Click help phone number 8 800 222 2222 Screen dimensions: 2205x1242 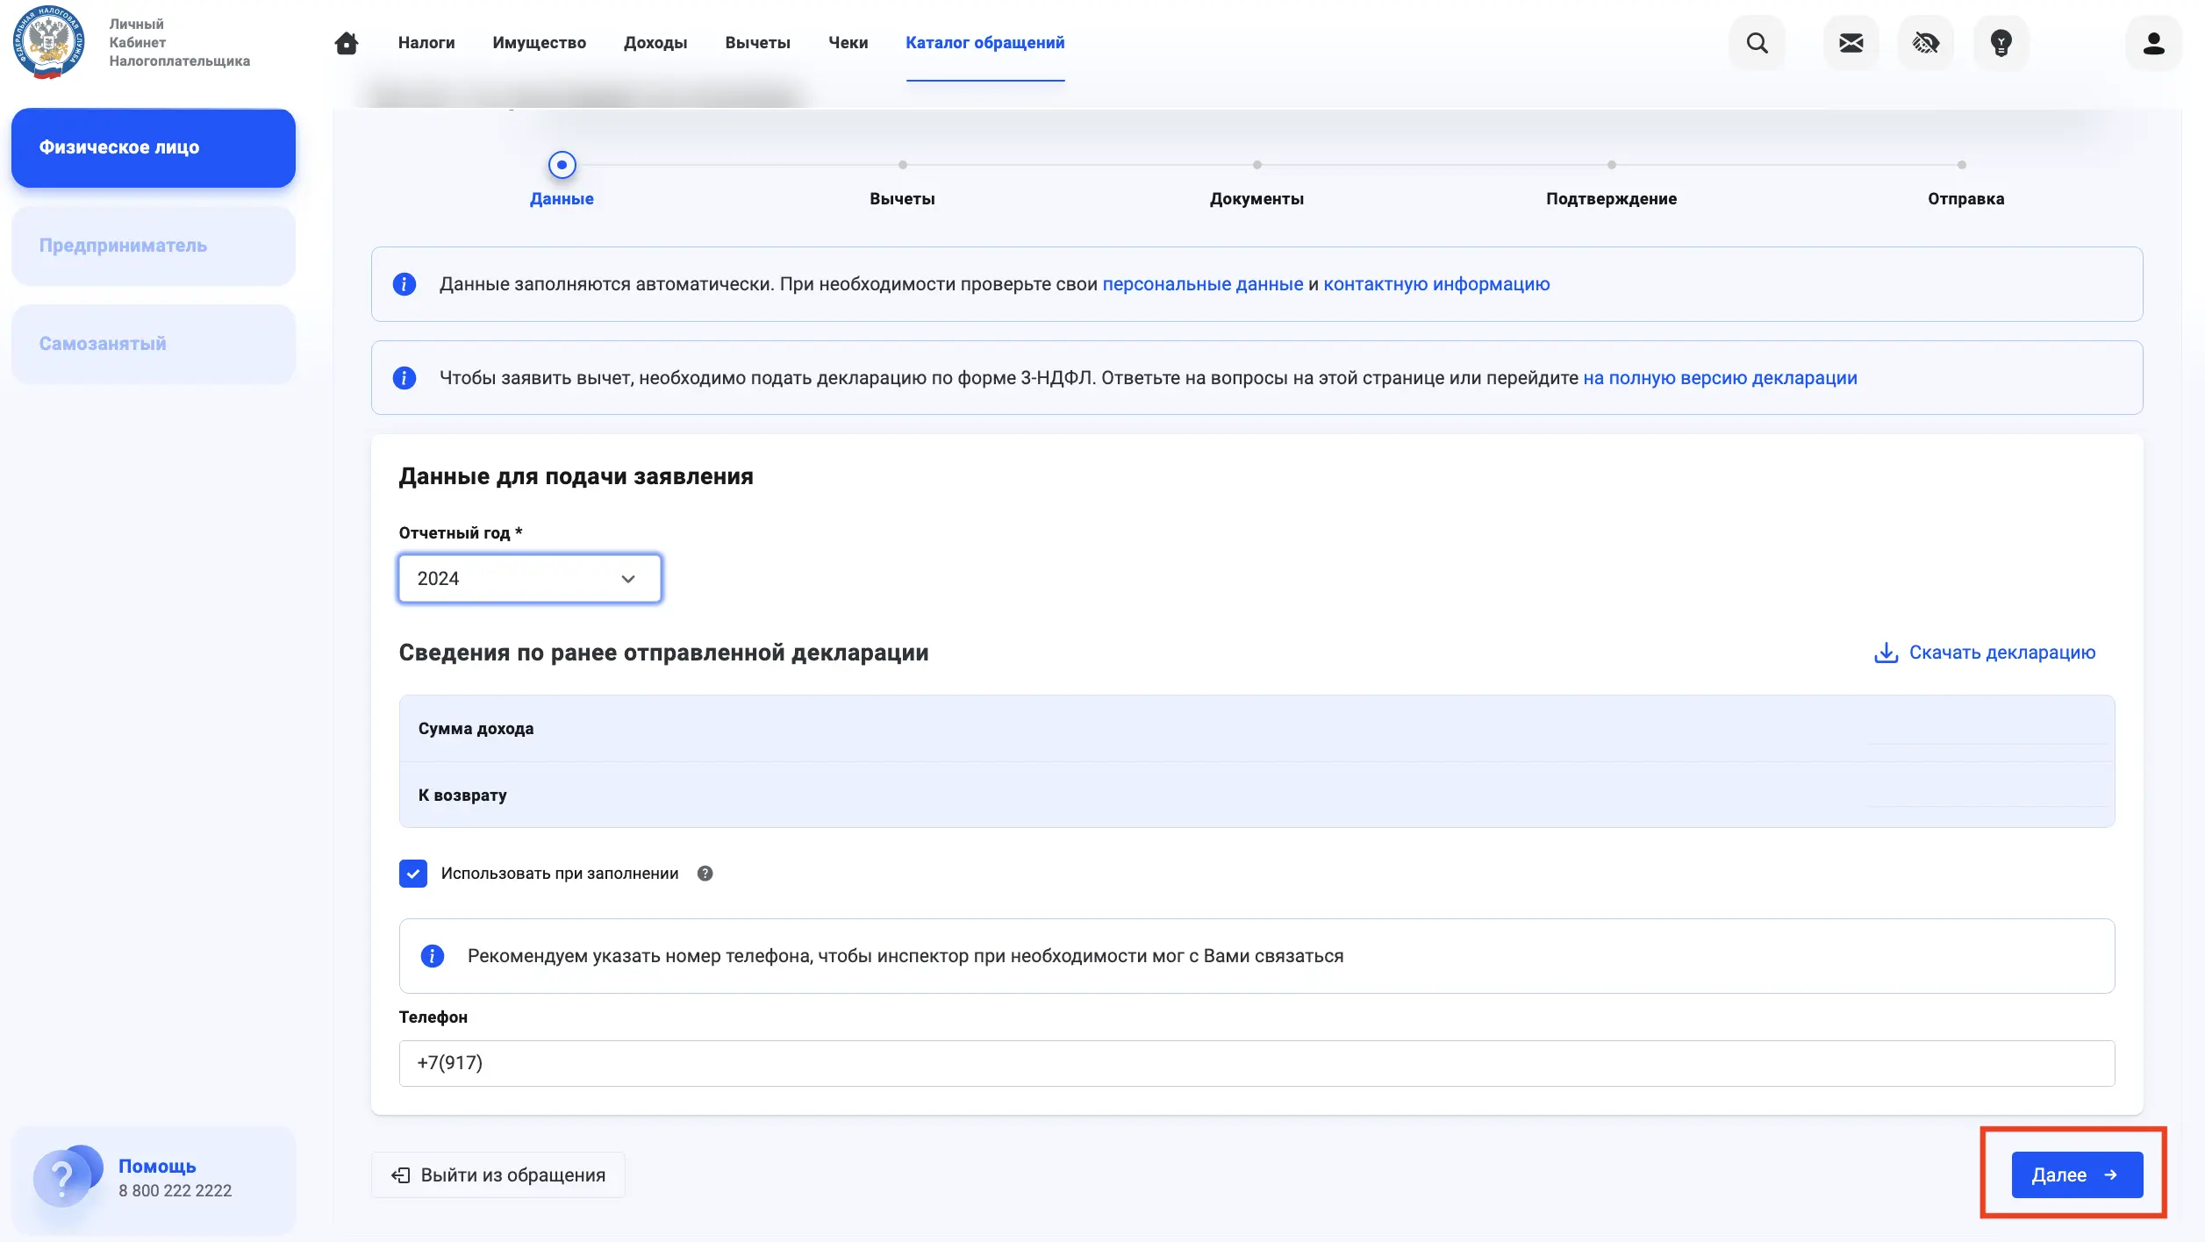[175, 1191]
